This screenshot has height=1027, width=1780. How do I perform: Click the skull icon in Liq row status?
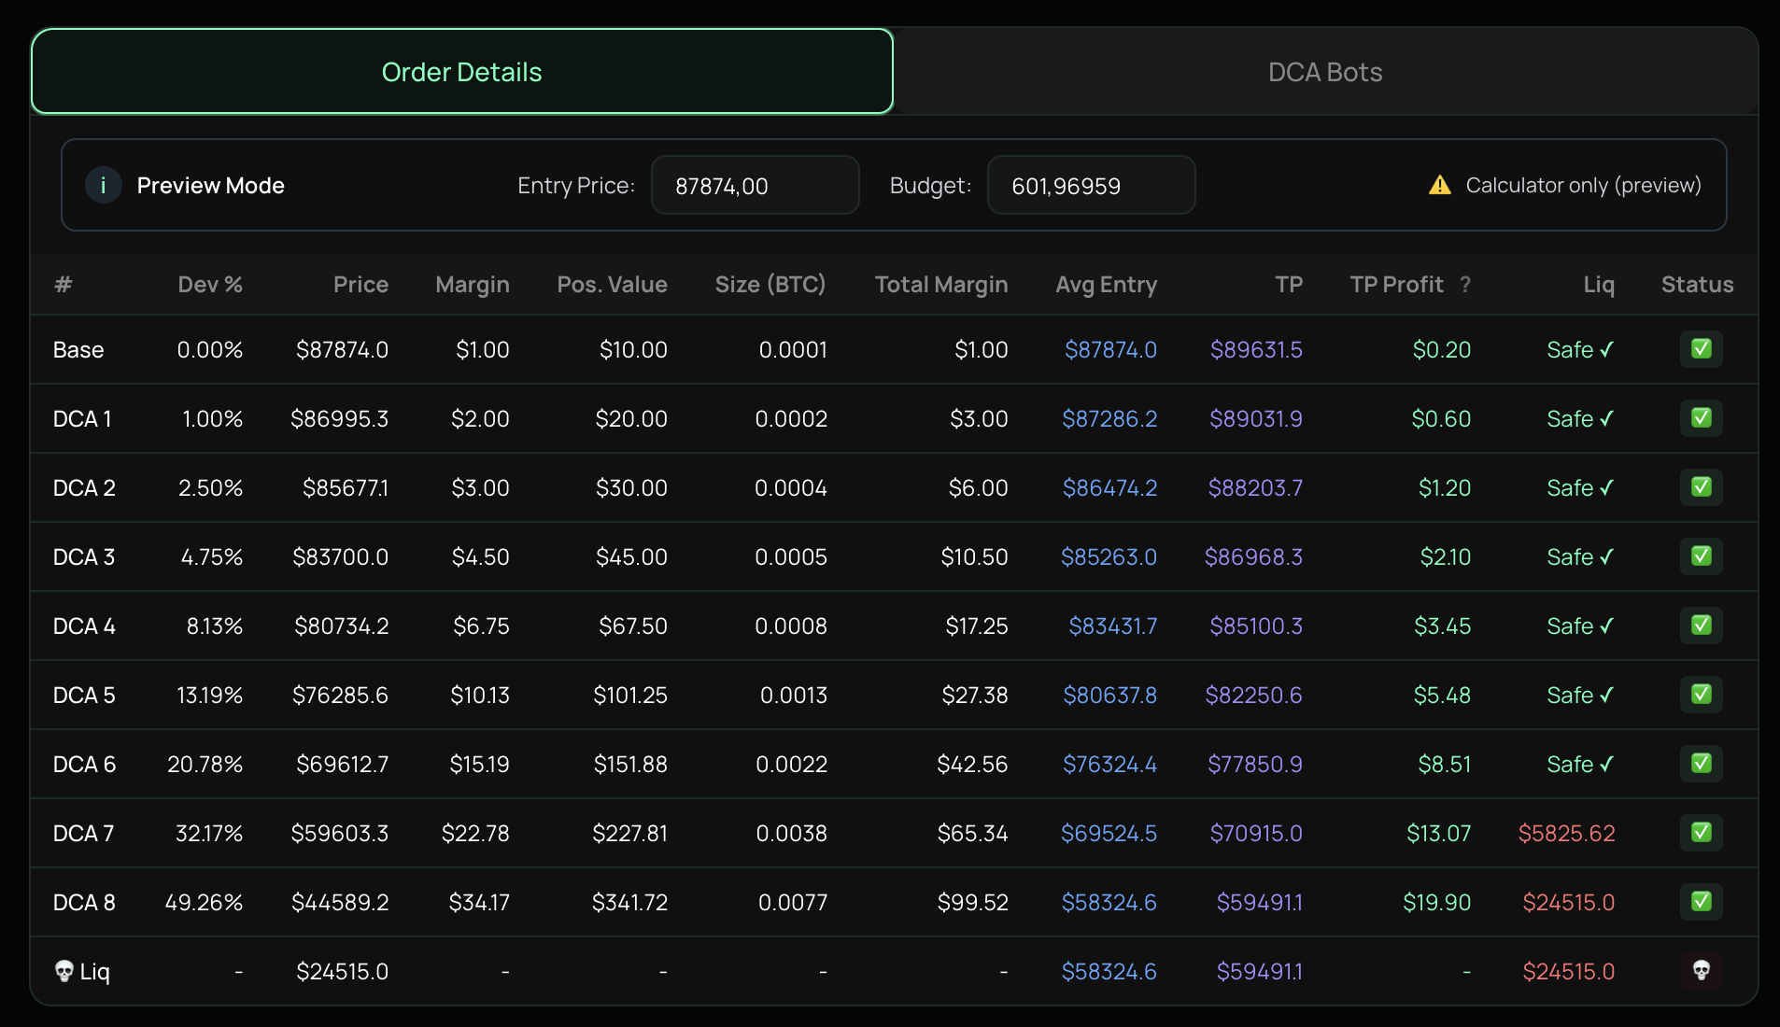[x=1701, y=971]
